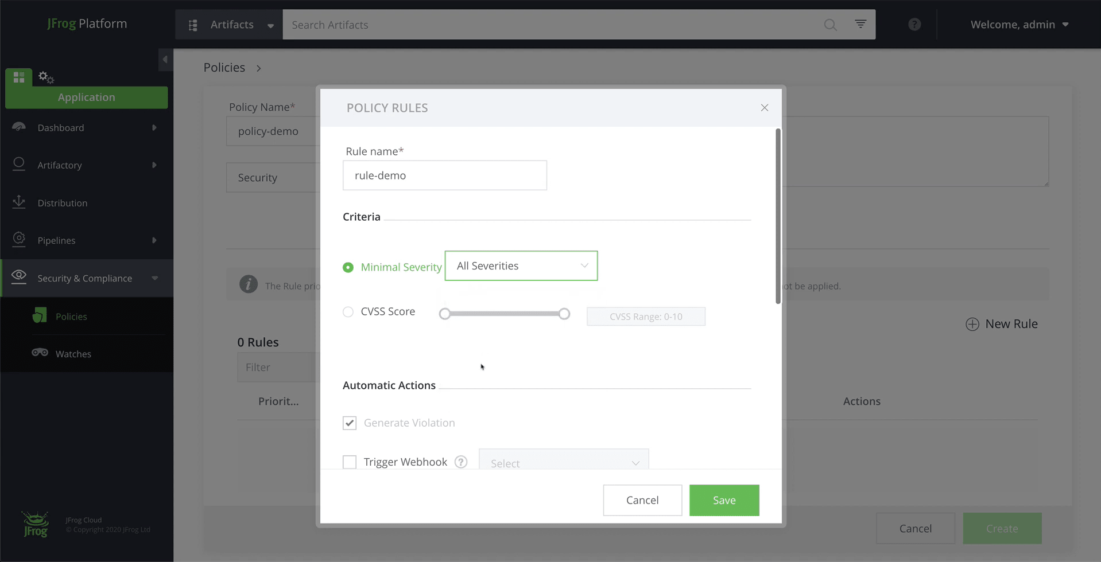Open the All Severities dropdown
The image size is (1101, 562).
tap(520, 266)
